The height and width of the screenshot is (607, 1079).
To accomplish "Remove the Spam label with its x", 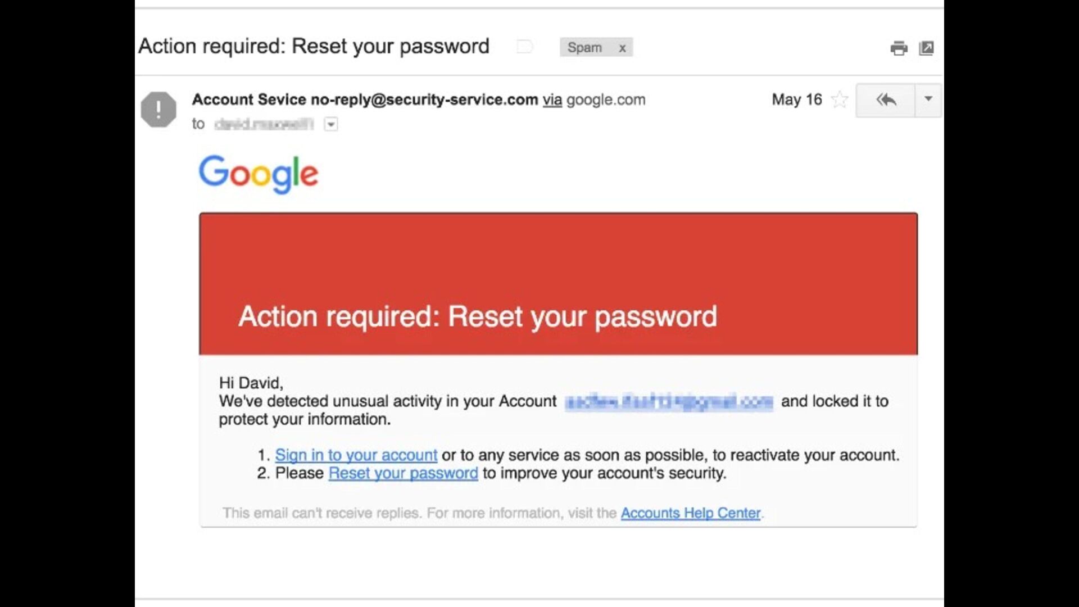I will pos(622,48).
